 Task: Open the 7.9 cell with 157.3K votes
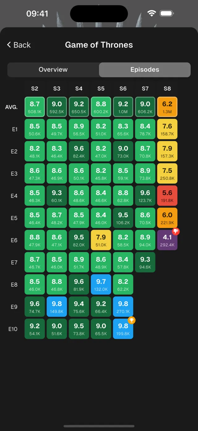pos(167,151)
